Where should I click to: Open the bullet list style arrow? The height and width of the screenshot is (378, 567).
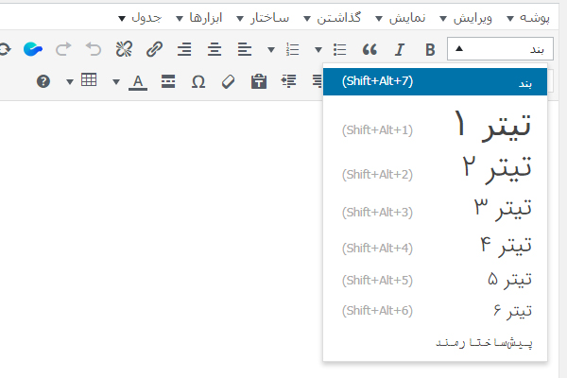click(x=318, y=49)
